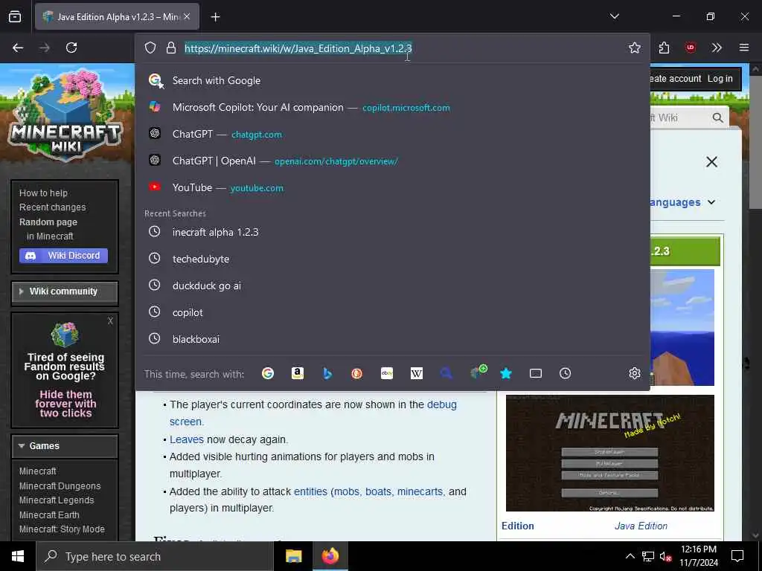Viewport: 762px width, 571px height.
Task: Follow the minecarts link
Action: pos(420,491)
